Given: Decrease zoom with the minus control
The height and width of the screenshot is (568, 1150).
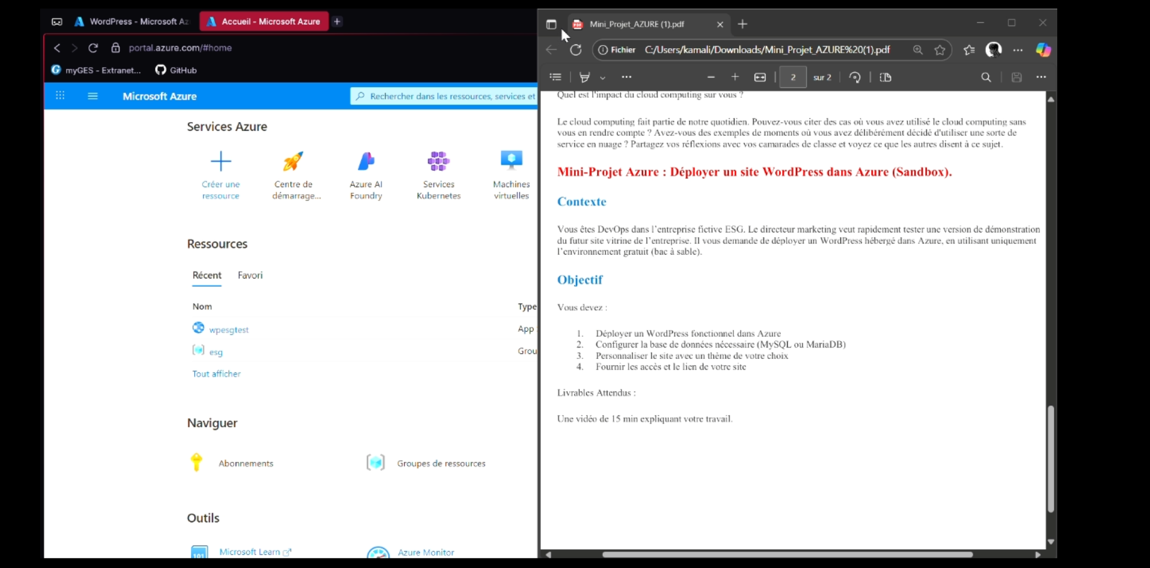Looking at the screenshot, I should (711, 77).
